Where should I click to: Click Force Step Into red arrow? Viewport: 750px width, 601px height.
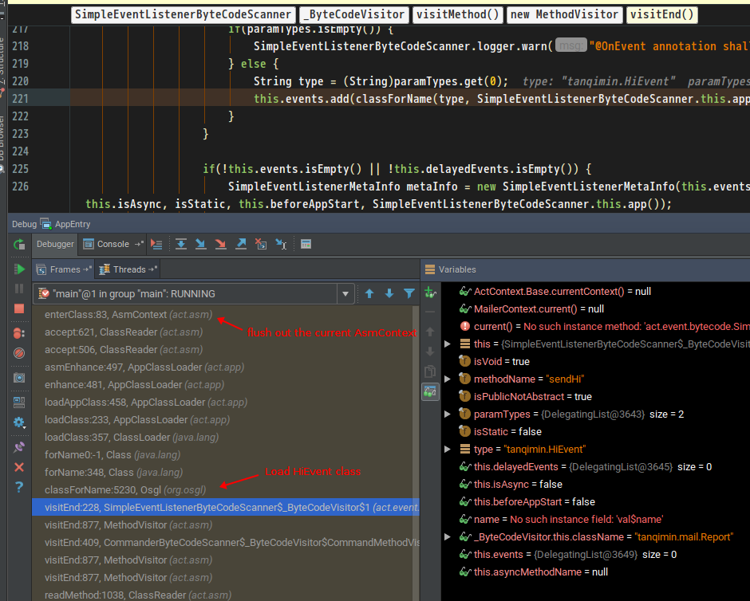(220, 244)
